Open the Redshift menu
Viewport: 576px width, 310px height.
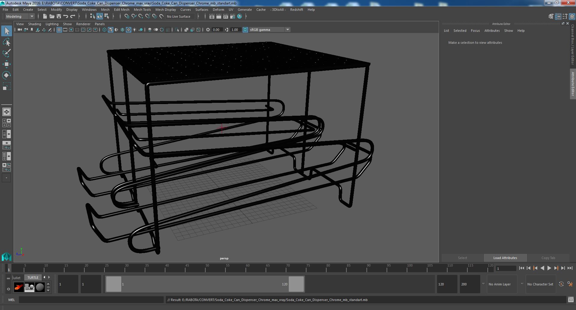click(297, 10)
